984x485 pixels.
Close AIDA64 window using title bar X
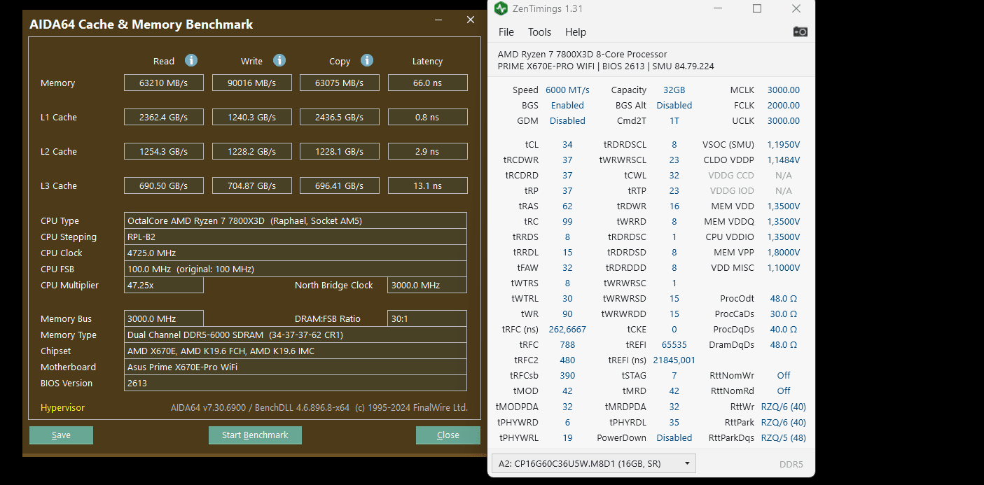tap(471, 20)
